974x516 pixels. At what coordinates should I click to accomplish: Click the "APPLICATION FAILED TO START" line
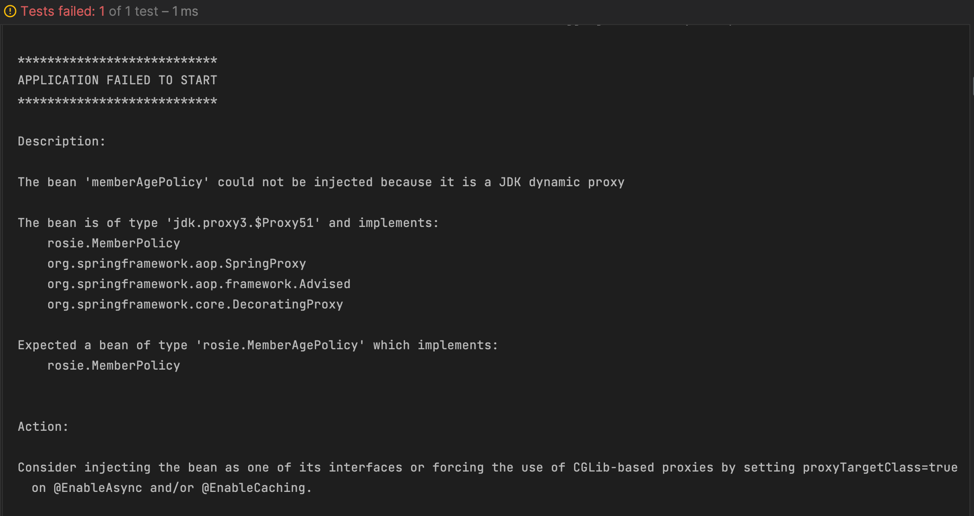point(117,80)
